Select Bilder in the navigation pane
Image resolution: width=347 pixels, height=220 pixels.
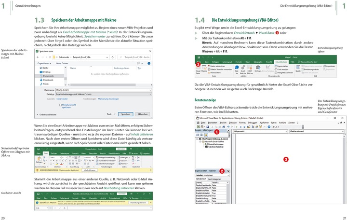(44, 68)
